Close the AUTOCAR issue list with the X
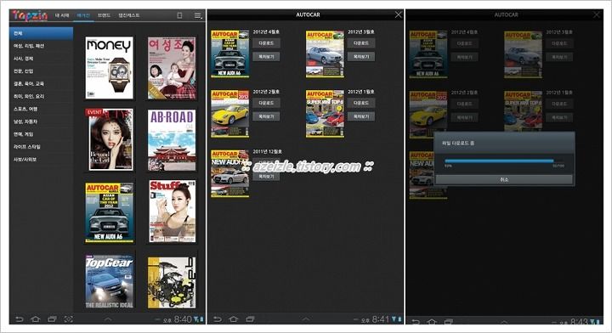The image size is (612, 333). 398,14
